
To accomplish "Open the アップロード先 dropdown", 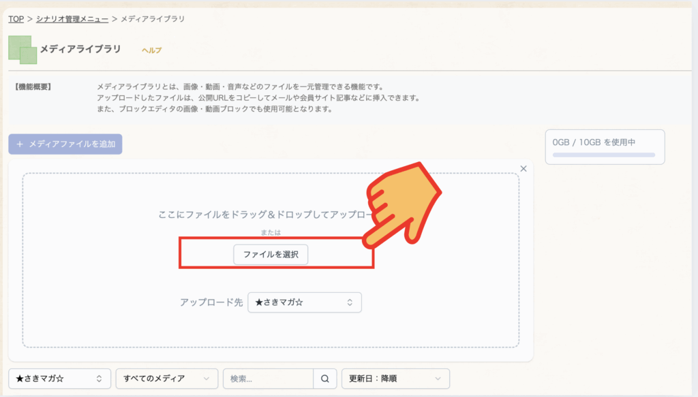I will [304, 302].
